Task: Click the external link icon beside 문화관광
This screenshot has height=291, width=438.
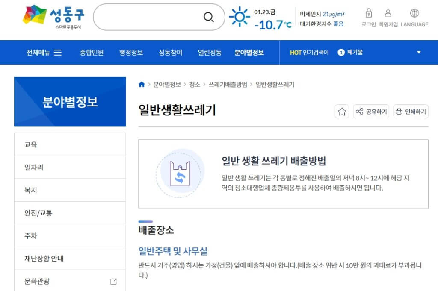Action: click(x=113, y=281)
